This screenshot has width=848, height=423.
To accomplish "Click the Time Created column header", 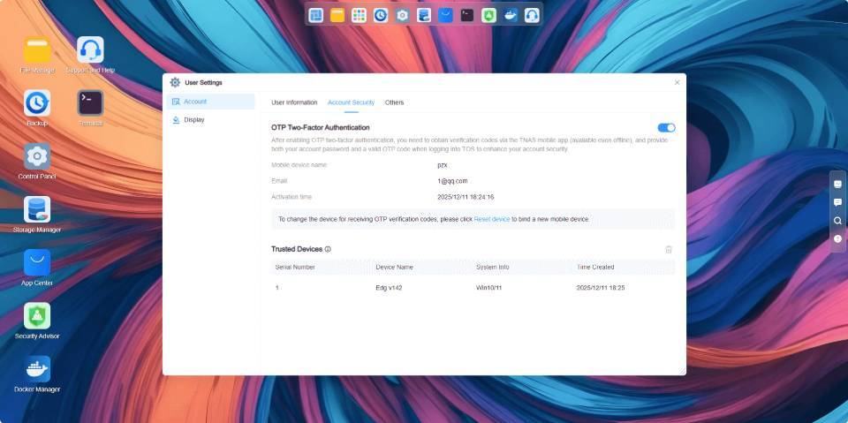I will click(594, 268).
